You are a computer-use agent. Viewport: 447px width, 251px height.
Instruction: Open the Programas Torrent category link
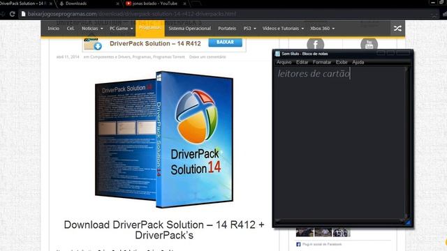point(169,57)
